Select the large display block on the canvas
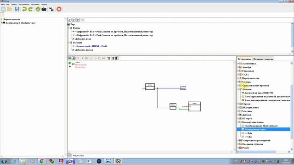Image resolution: width=294 pixels, height=165 pixels. point(194,106)
